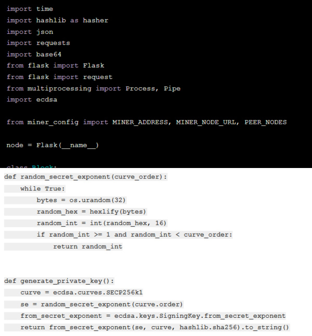Click the 'import json' line
312x336 pixels.
[x=30, y=32]
